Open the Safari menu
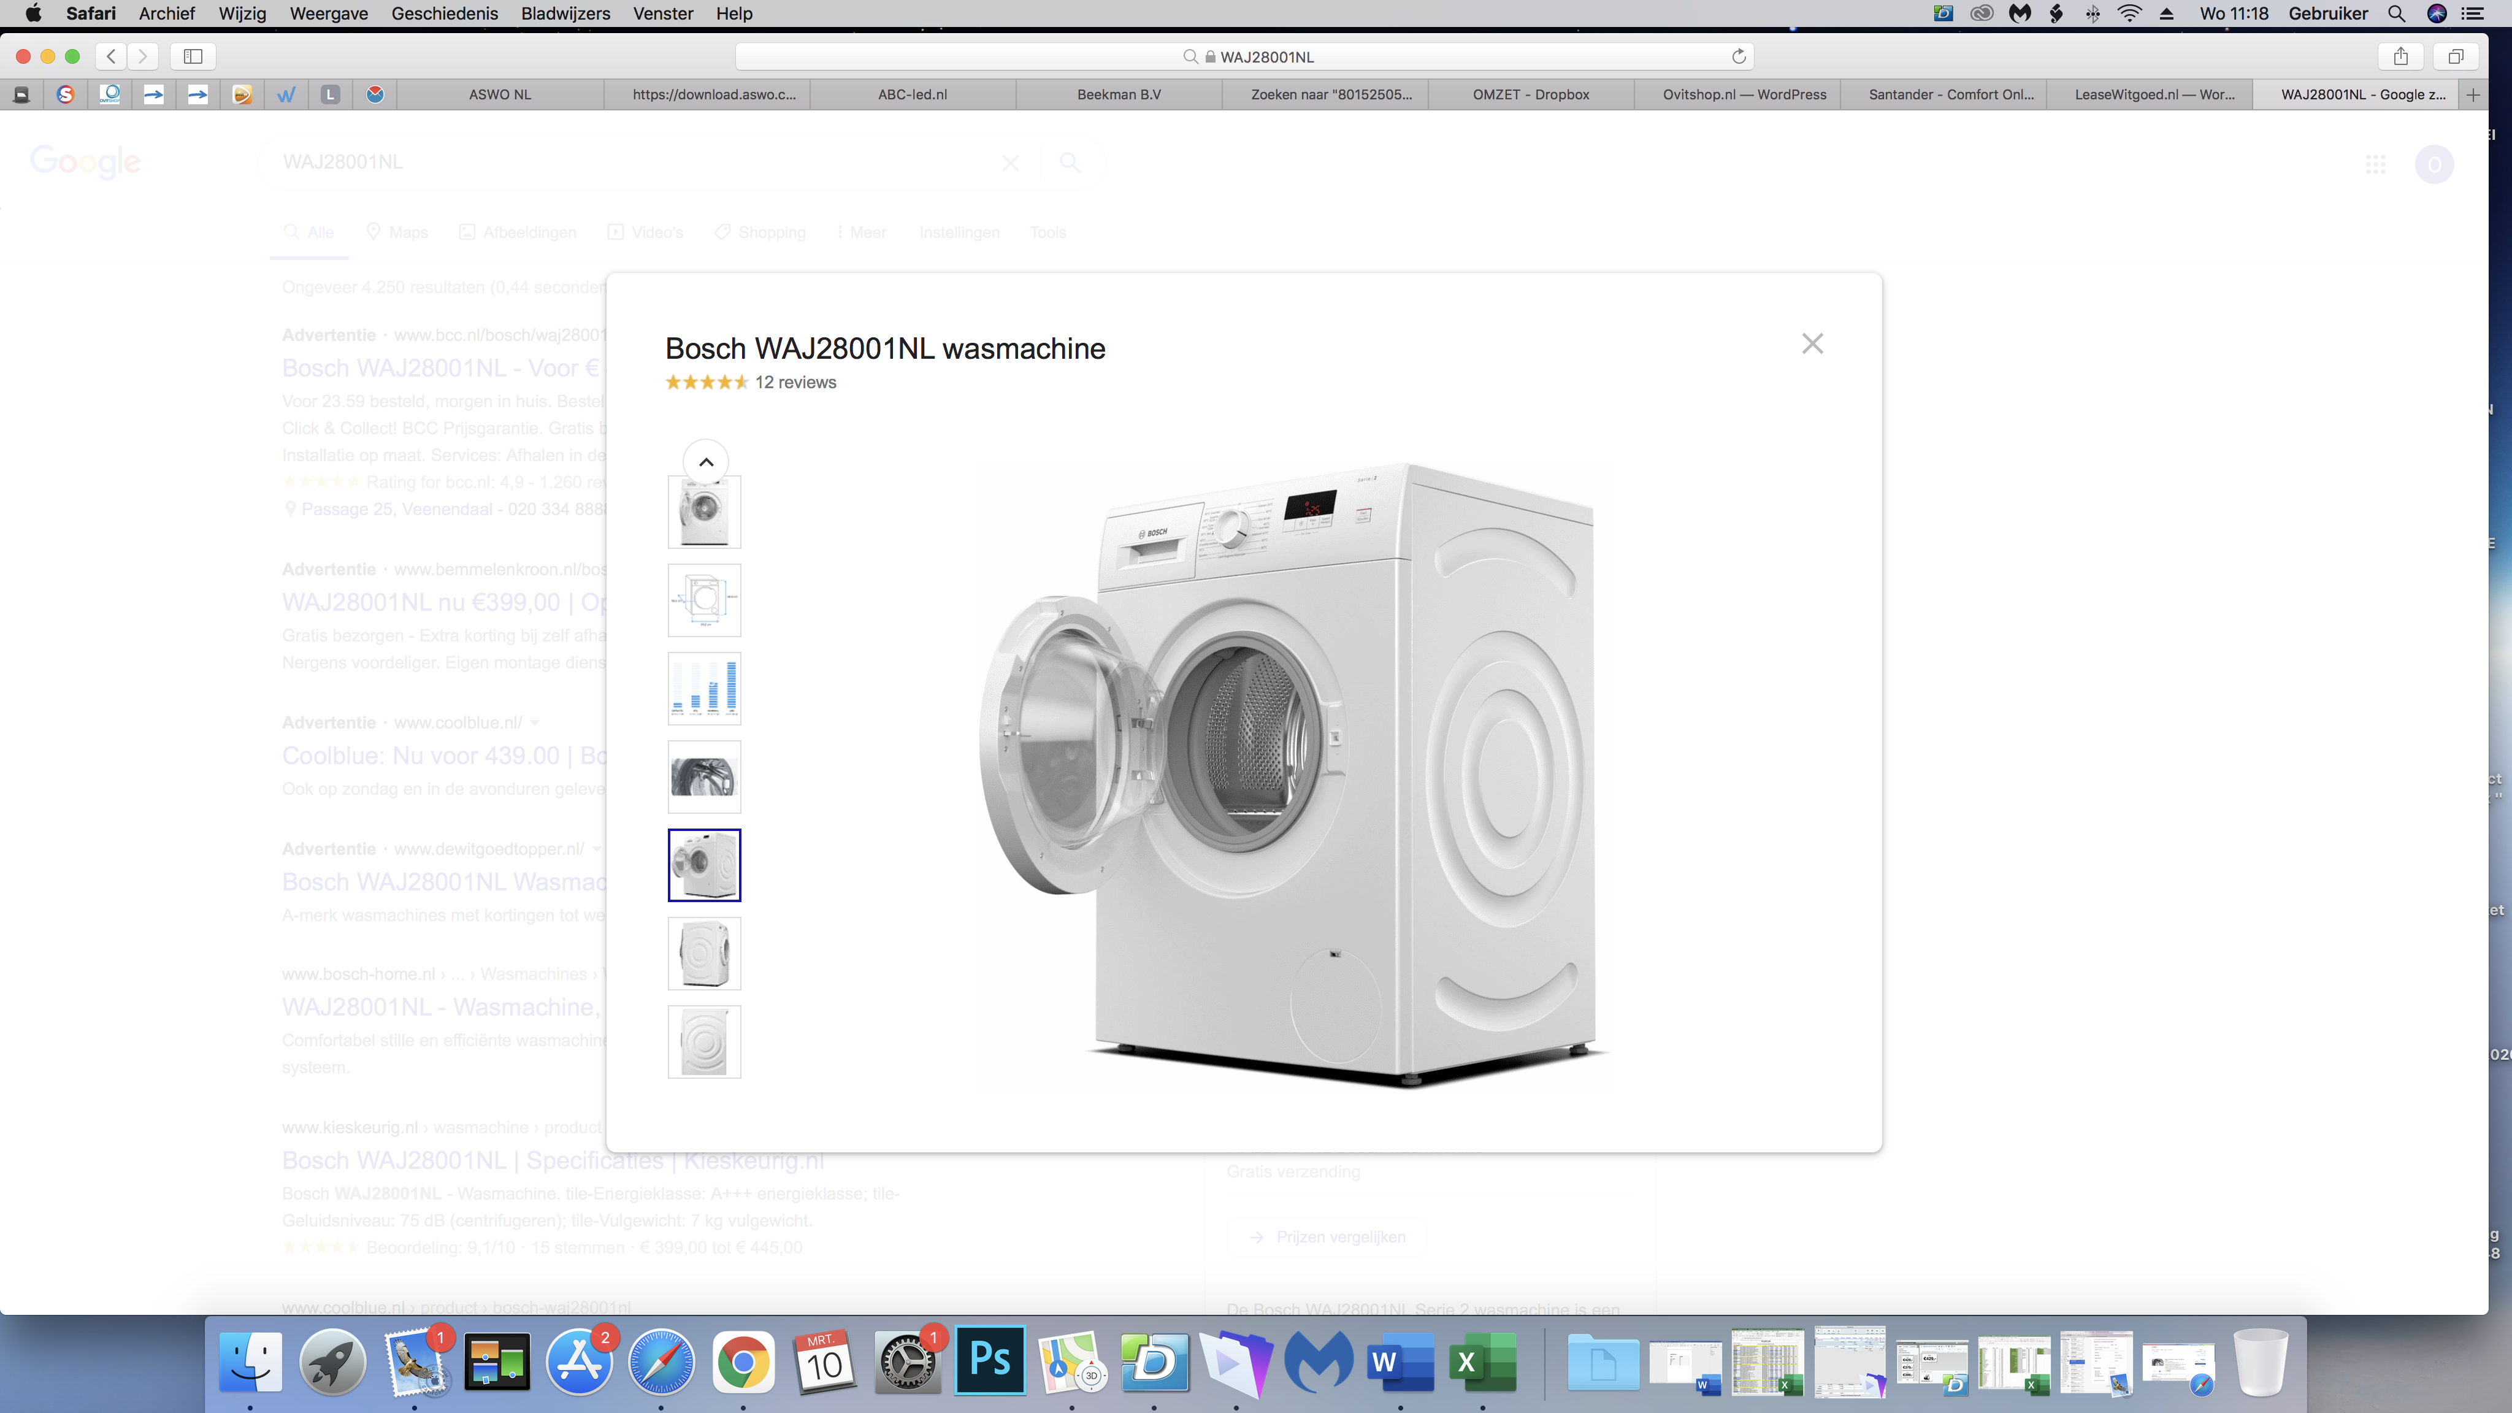2512x1413 pixels. pos(91,13)
